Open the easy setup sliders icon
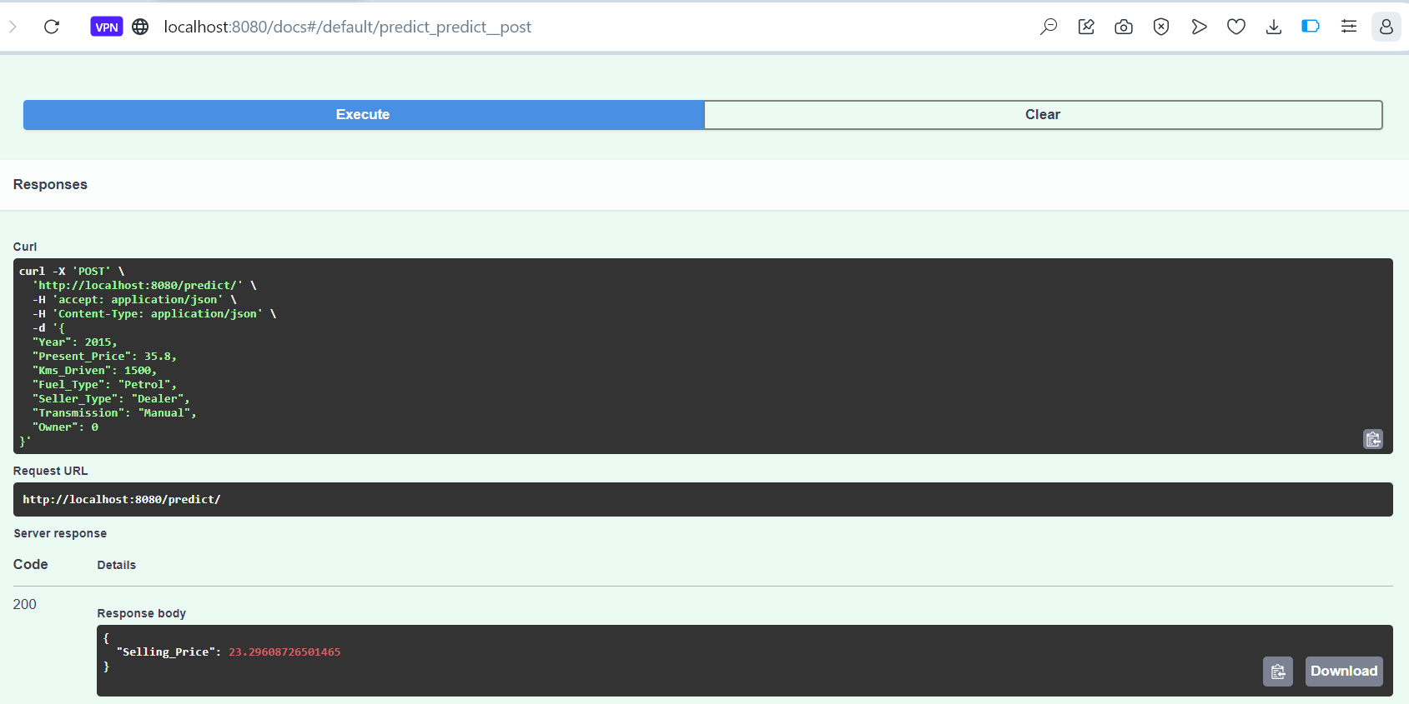The width and height of the screenshot is (1409, 704). (x=1349, y=27)
